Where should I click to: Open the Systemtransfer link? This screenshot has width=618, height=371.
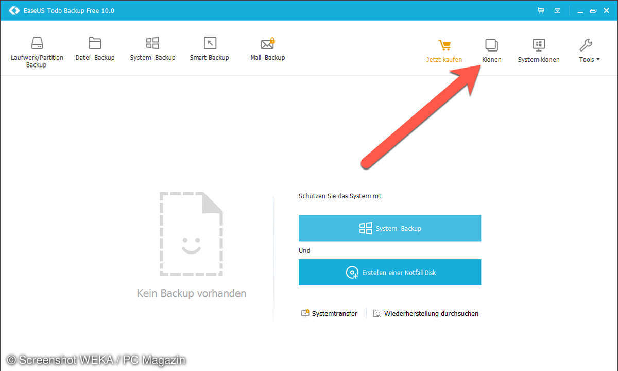click(330, 313)
